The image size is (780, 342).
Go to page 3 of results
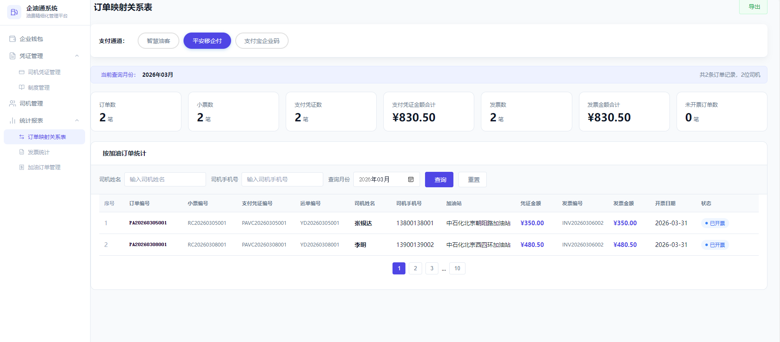tap(432, 268)
